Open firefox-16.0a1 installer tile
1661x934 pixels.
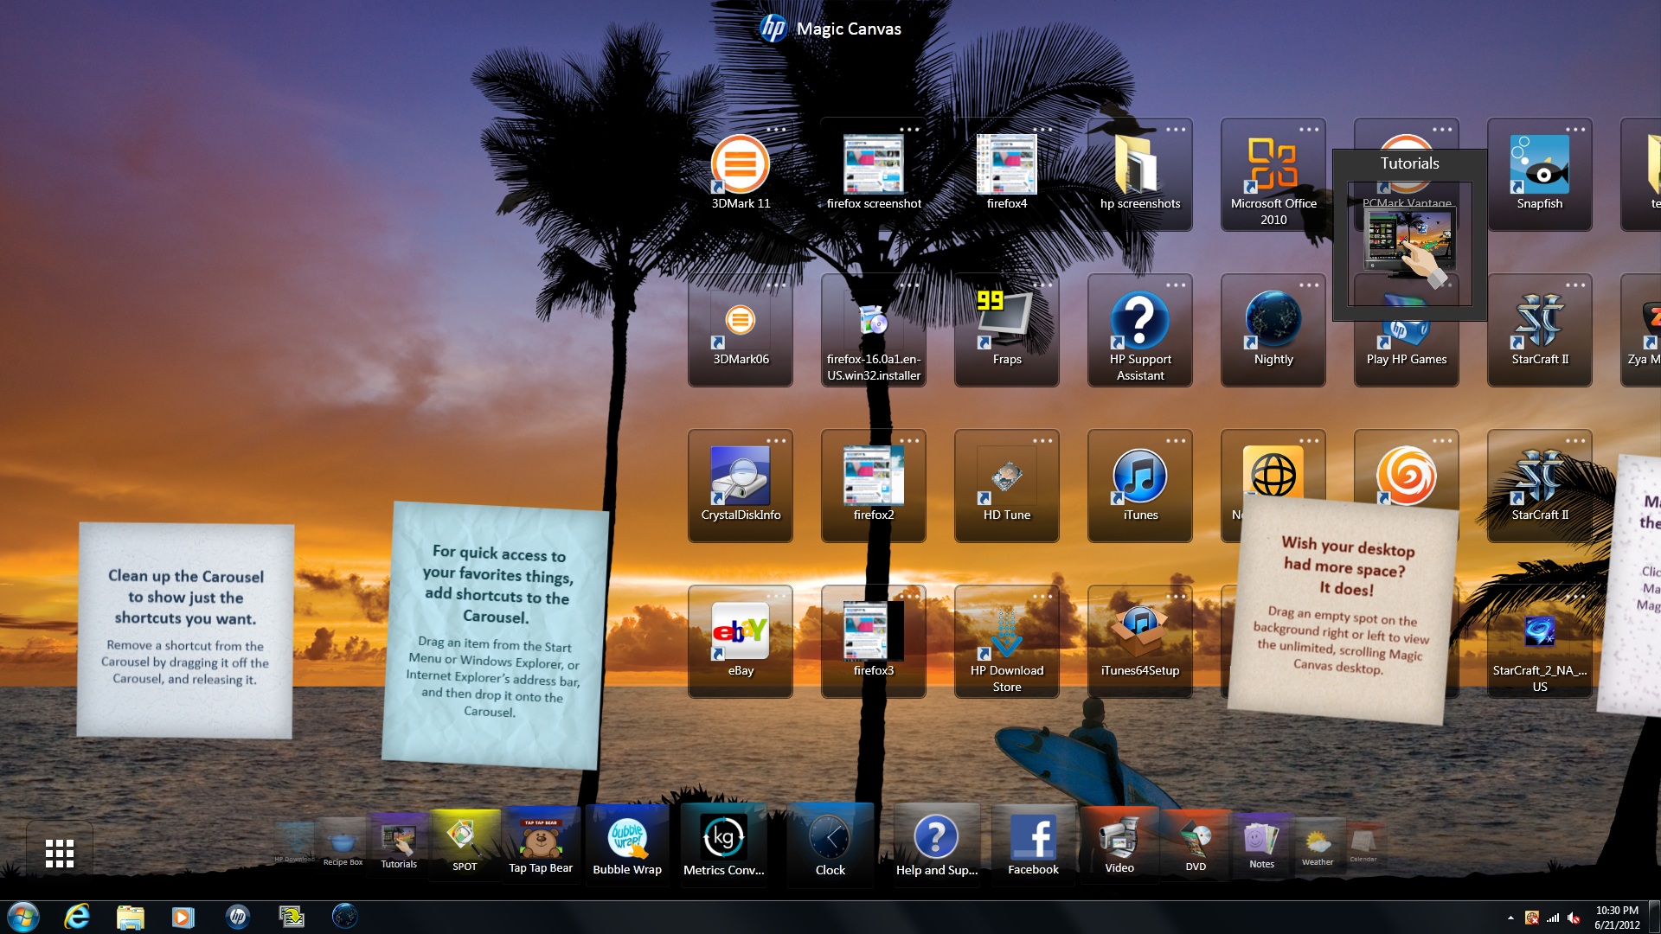click(874, 329)
